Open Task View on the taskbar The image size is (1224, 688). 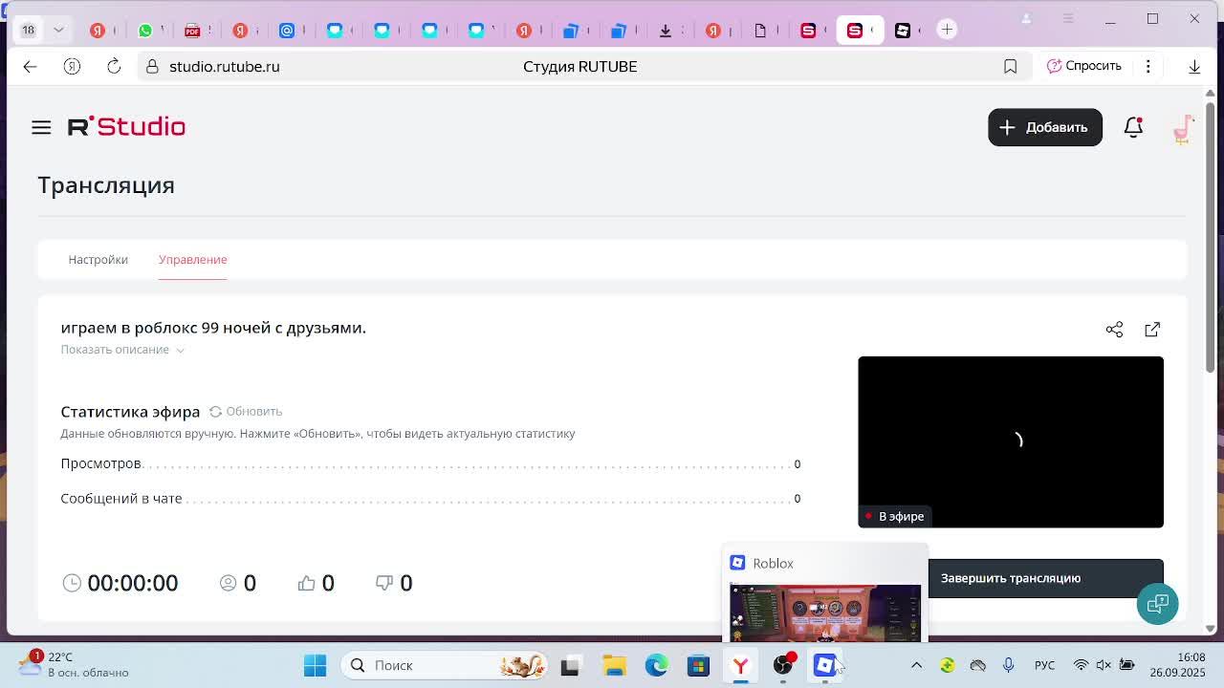570,665
